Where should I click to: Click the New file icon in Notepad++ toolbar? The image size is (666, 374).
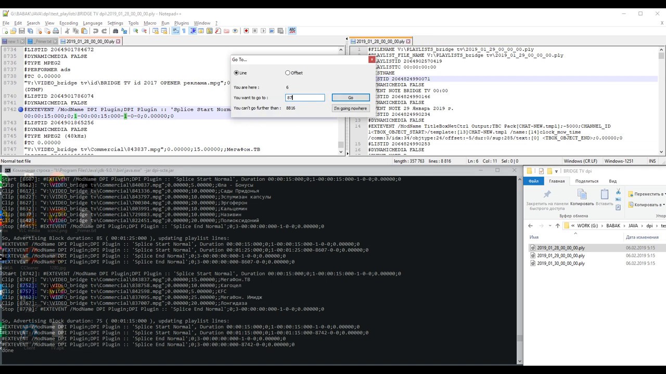[5, 31]
